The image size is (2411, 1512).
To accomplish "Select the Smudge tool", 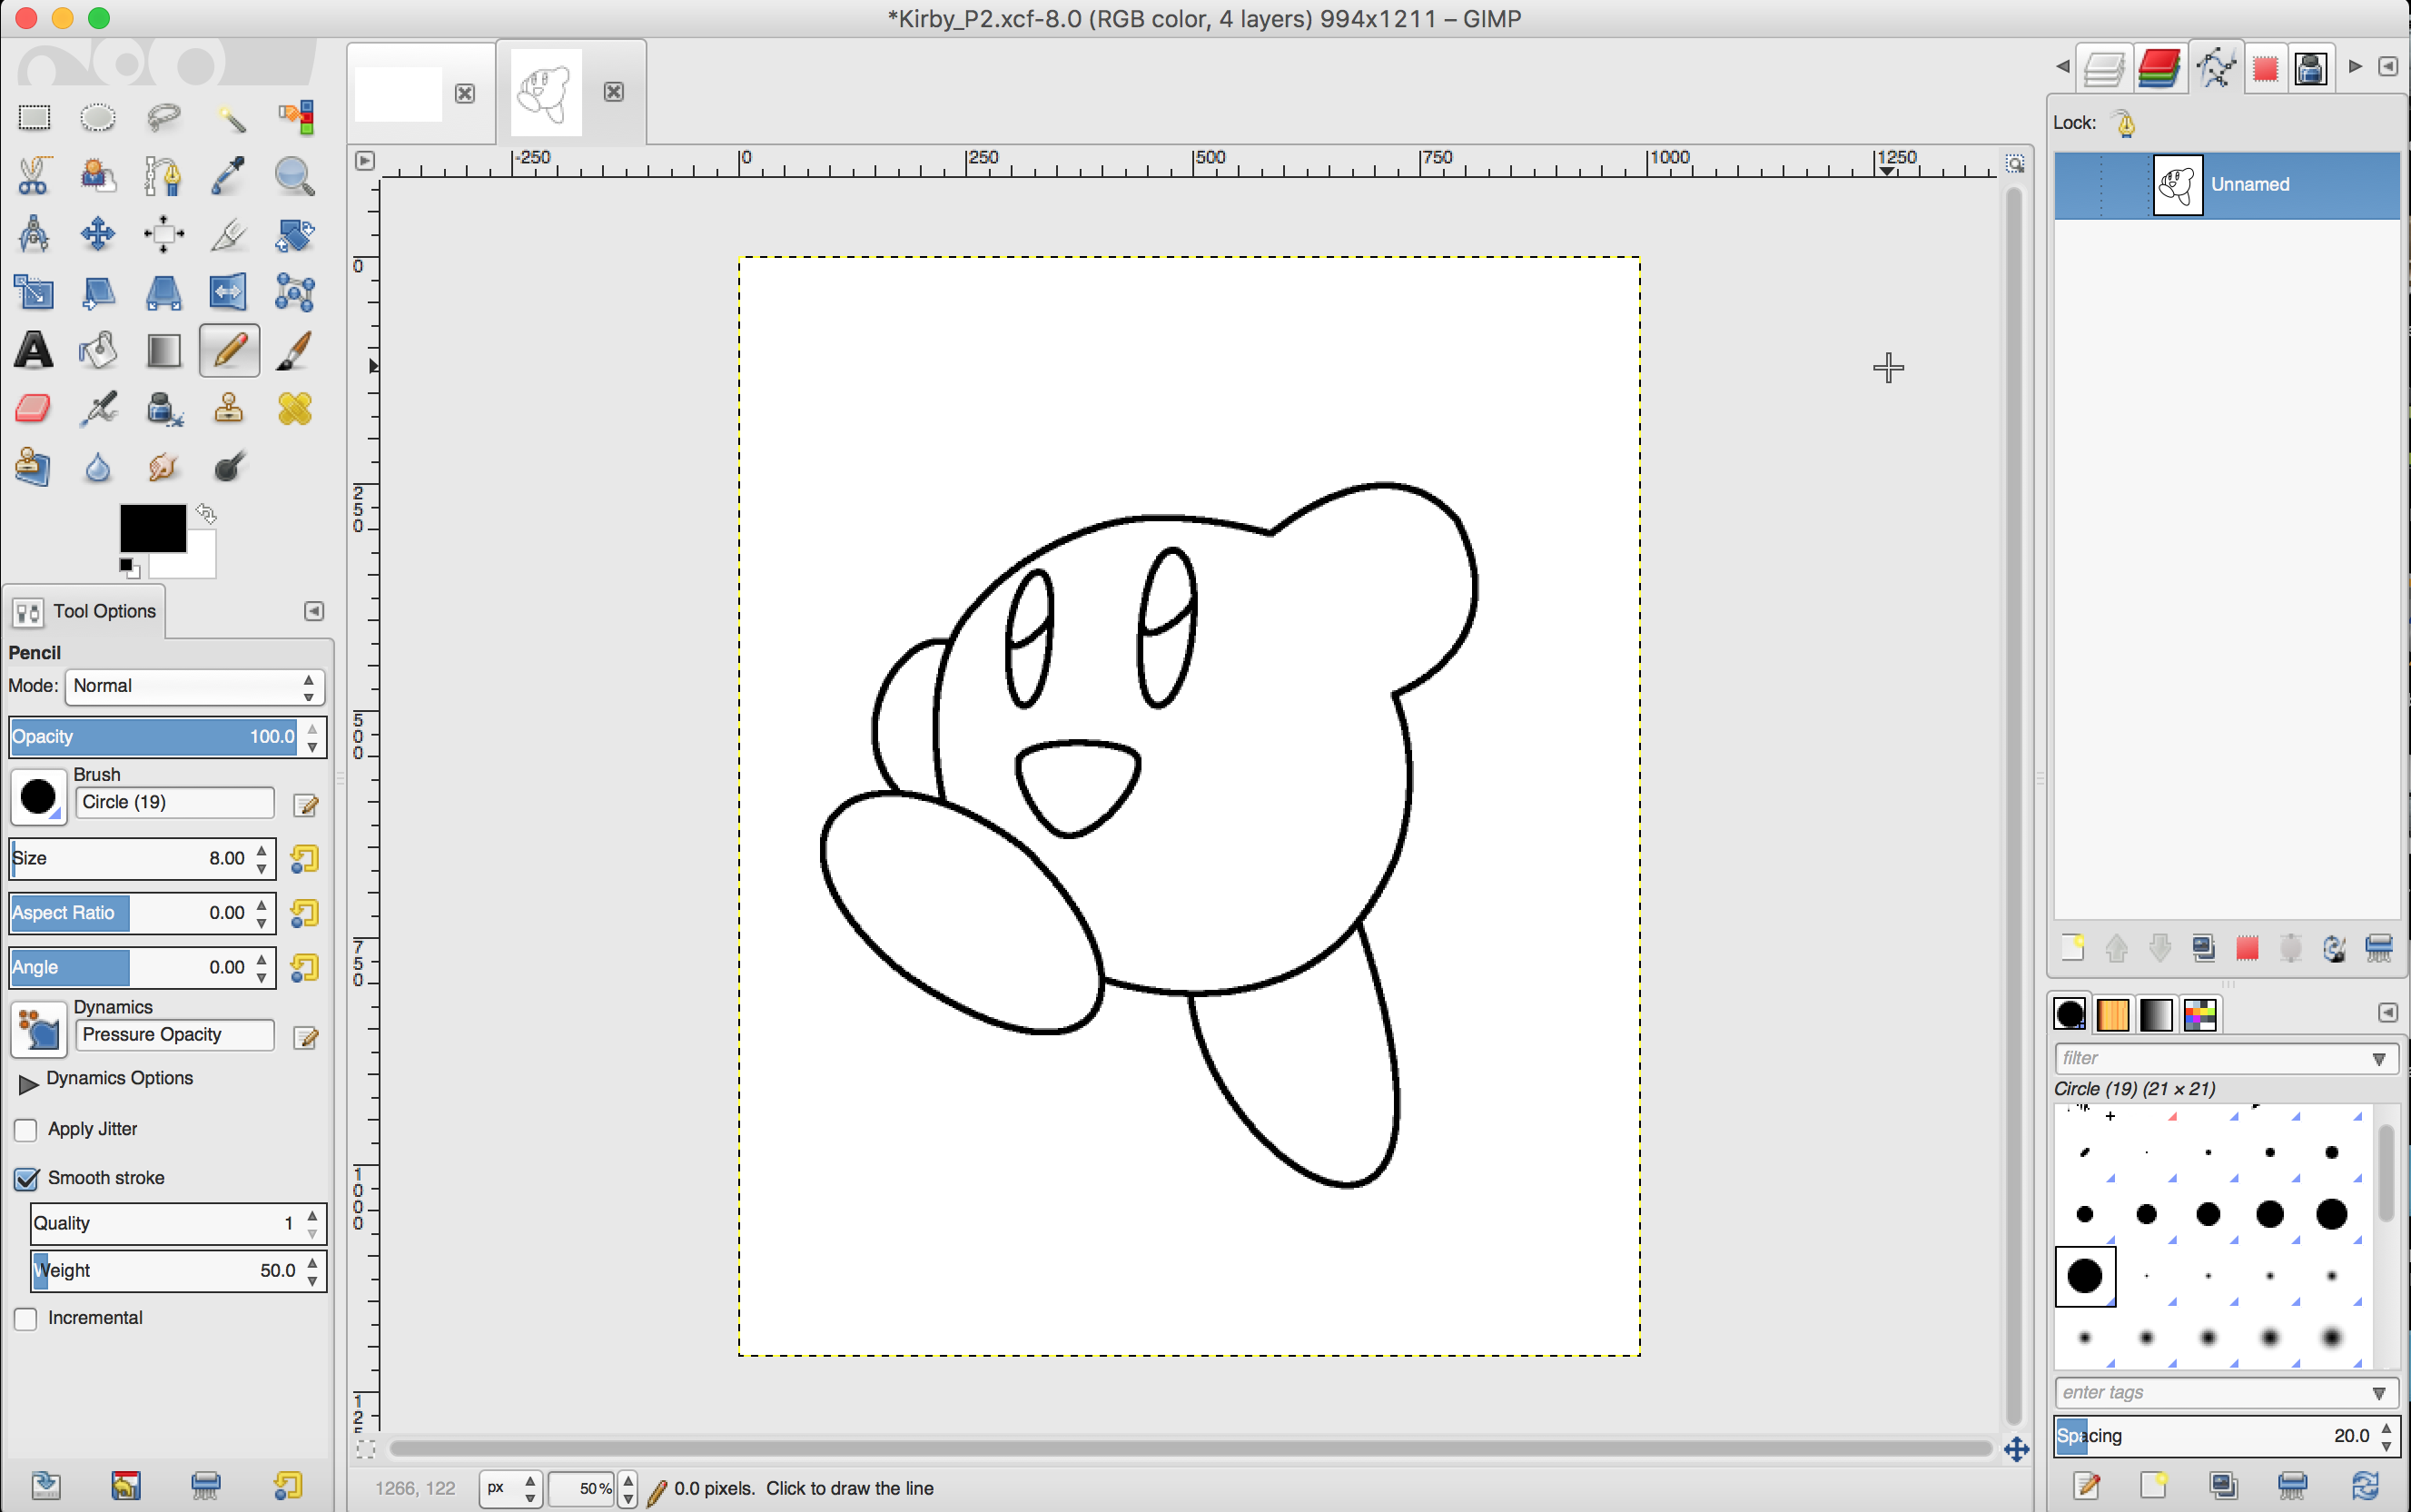I will (x=164, y=466).
